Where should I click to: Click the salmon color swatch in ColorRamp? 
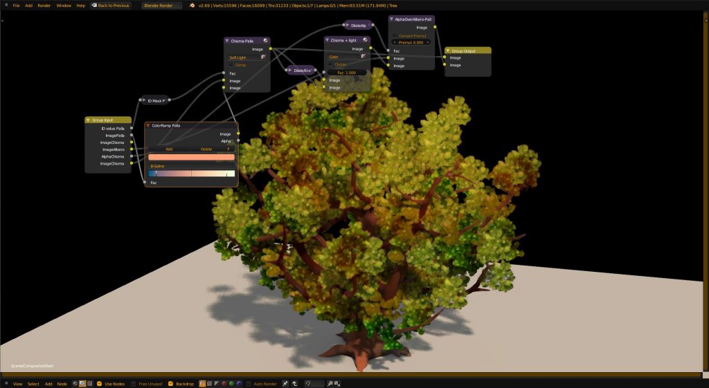(x=191, y=157)
